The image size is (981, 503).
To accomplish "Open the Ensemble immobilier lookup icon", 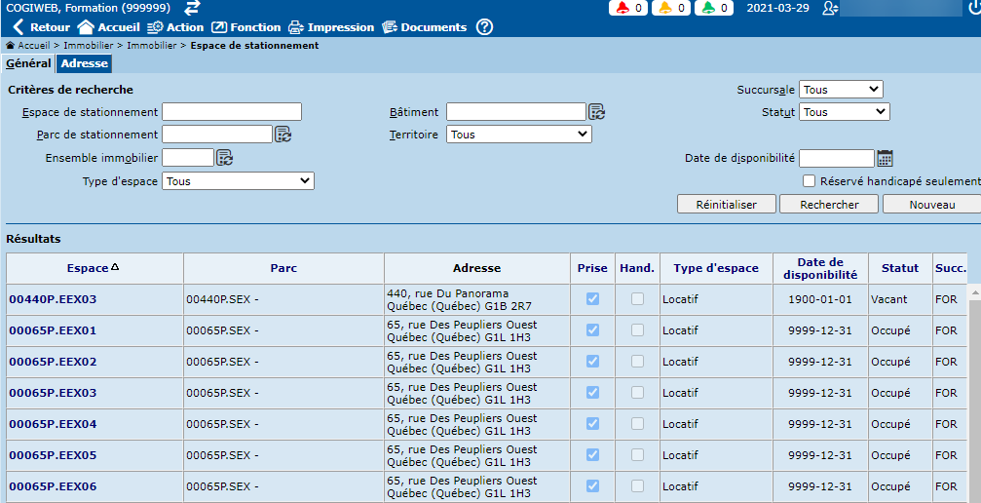I will [x=224, y=158].
